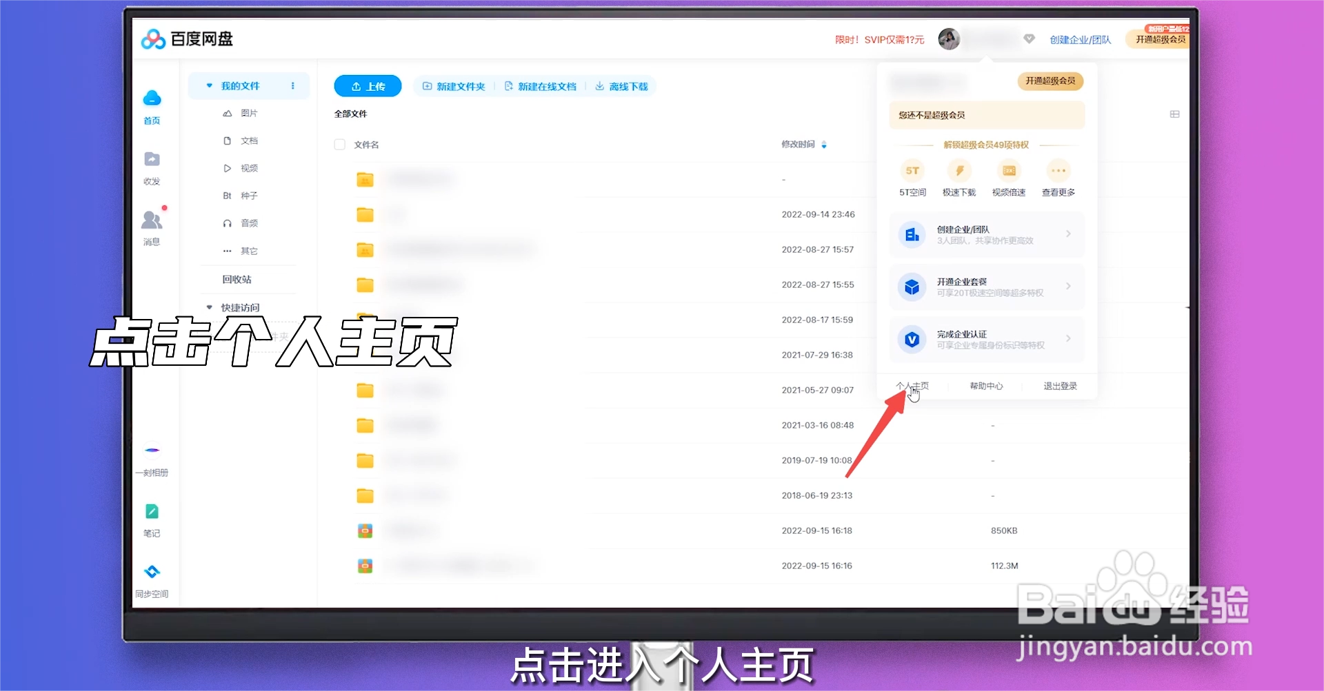Image resolution: width=1324 pixels, height=691 pixels.
Task: Open the folder icon dated 2022-09-14 23:46
Action: tap(365, 215)
